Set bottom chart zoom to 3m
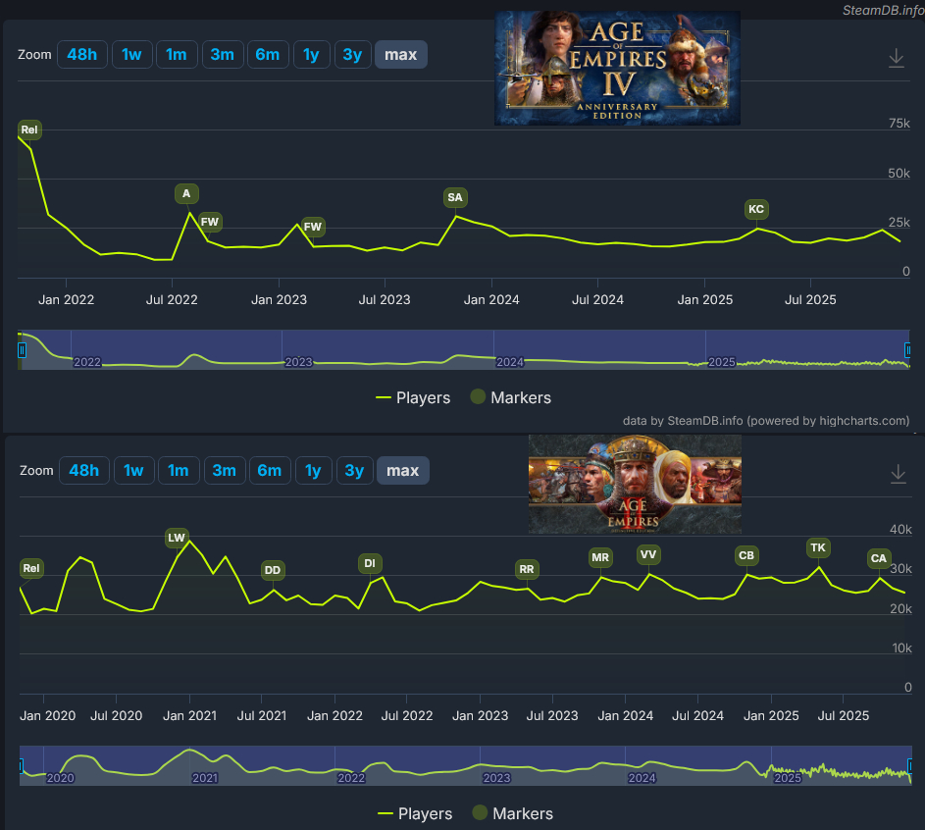The width and height of the screenshot is (925, 830). coord(224,471)
